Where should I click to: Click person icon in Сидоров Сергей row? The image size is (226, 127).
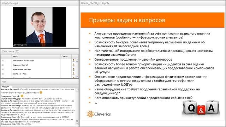74,65
